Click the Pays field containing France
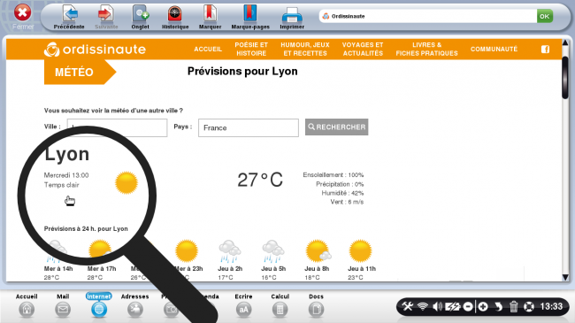 (x=249, y=127)
